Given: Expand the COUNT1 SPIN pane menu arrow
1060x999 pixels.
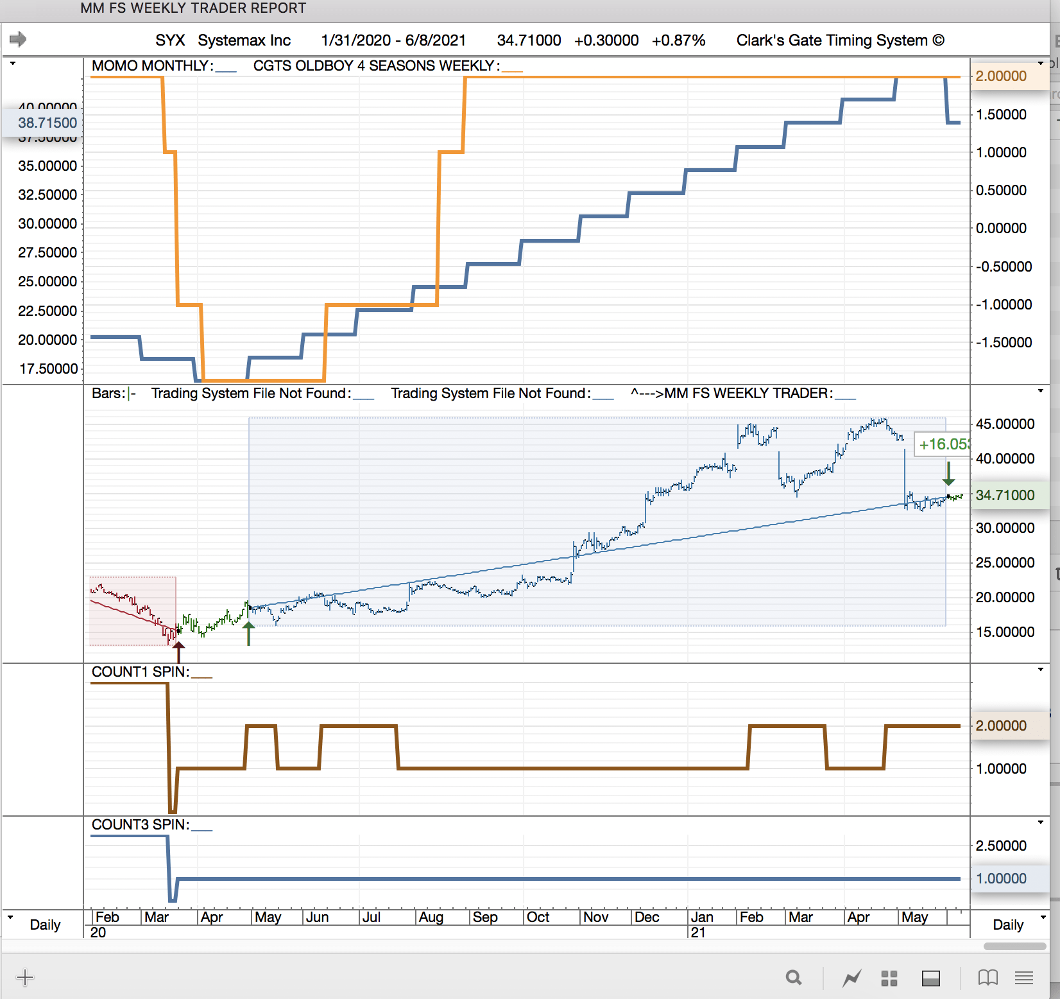Looking at the screenshot, I should (1040, 670).
